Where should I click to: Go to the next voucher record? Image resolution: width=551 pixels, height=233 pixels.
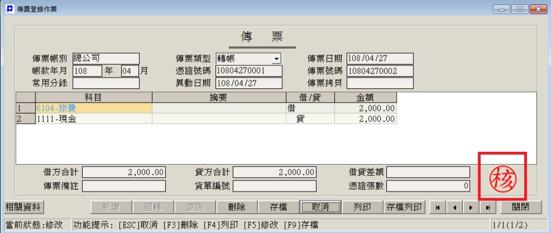tap(471, 207)
